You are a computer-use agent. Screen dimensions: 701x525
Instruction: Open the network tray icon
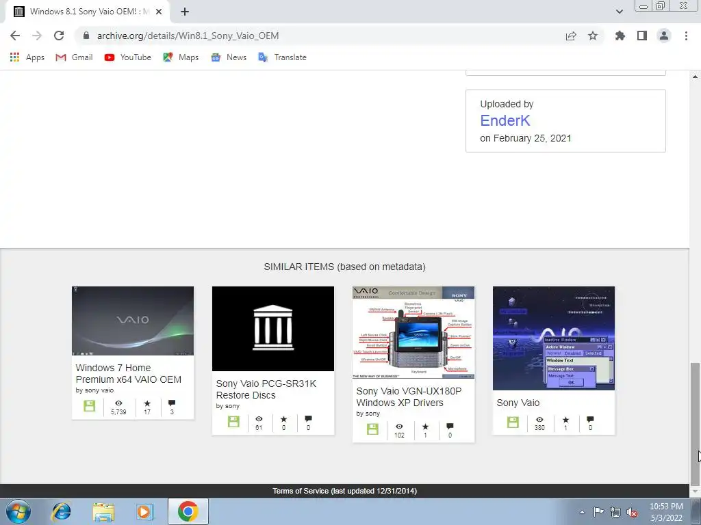click(615, 512)
